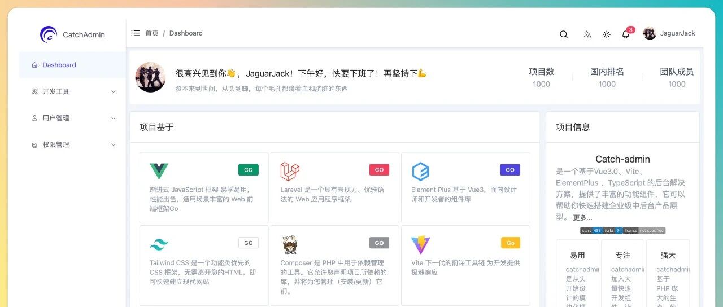Toggle the light/dark theme sun icon
The width and height of the screenshot is (723, 307).
point(607,34)
